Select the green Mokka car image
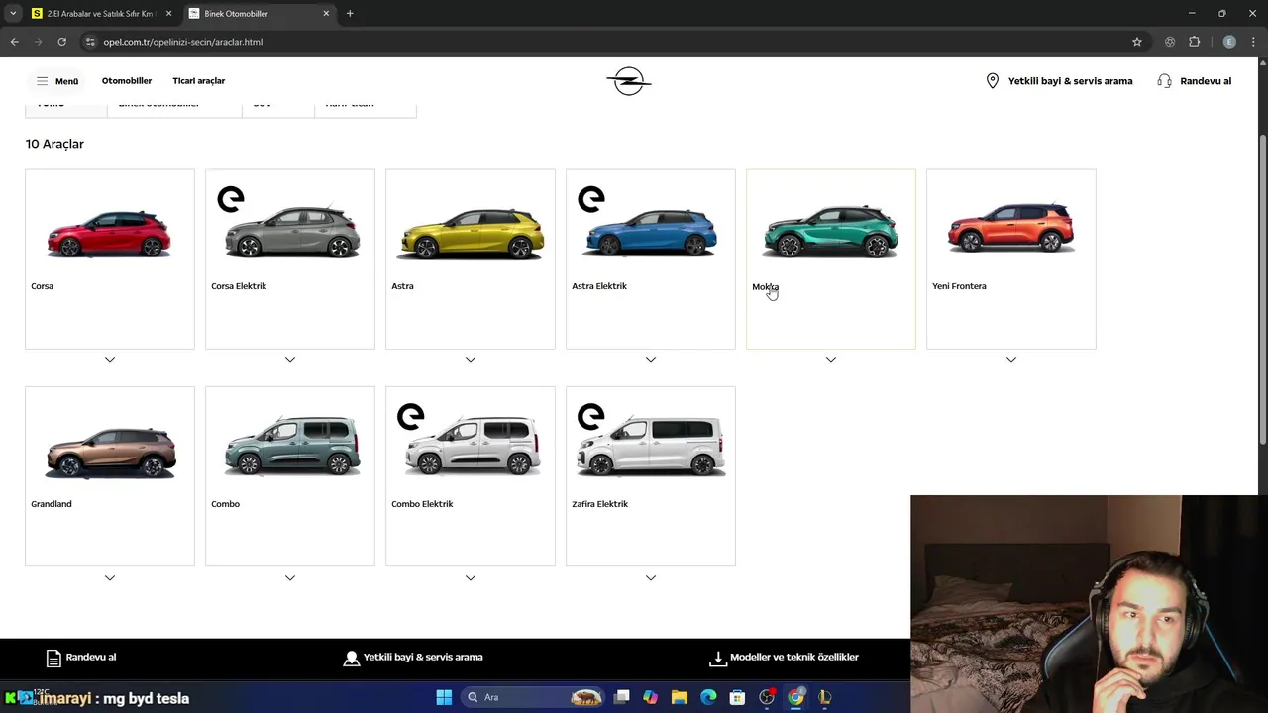The height and width of the screenshot is (713, 1268). click(x=830, y=232)
